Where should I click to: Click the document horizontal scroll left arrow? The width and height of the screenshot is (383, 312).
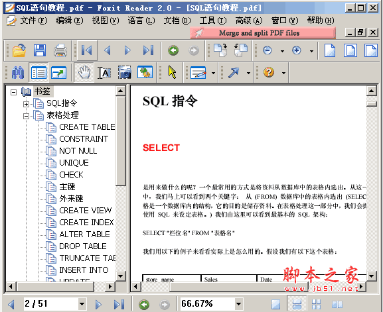(135, 286)
